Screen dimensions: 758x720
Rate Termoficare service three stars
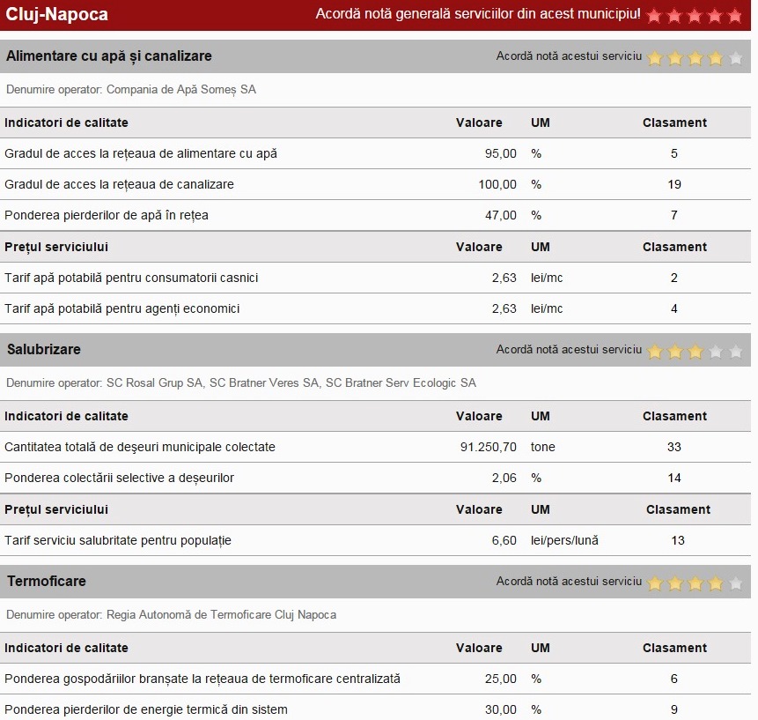pos(695,583)
